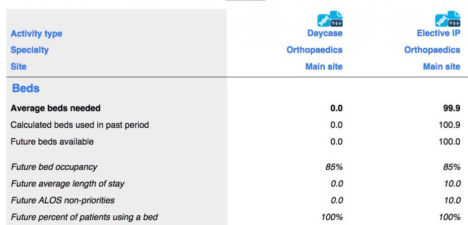This screenshot has height=225, width=468.
Task: Click Elective IP average beds needed 99.9
Action: coord(452,108)
